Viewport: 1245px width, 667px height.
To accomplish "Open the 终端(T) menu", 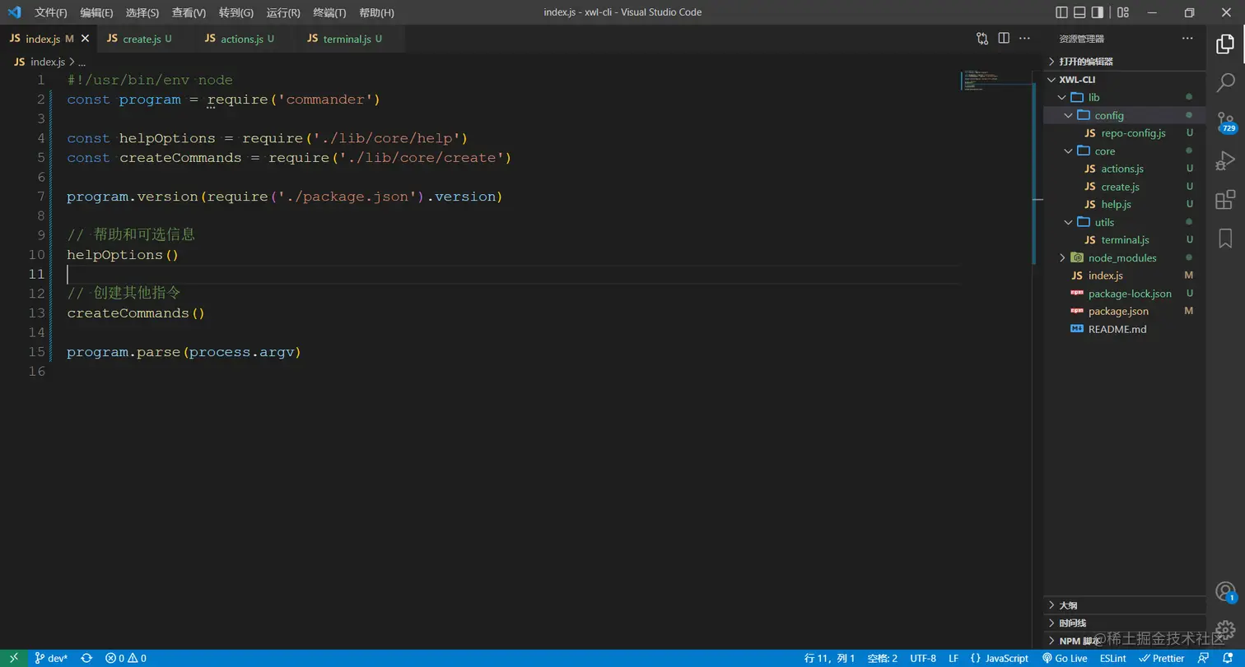I will (329, 12).
